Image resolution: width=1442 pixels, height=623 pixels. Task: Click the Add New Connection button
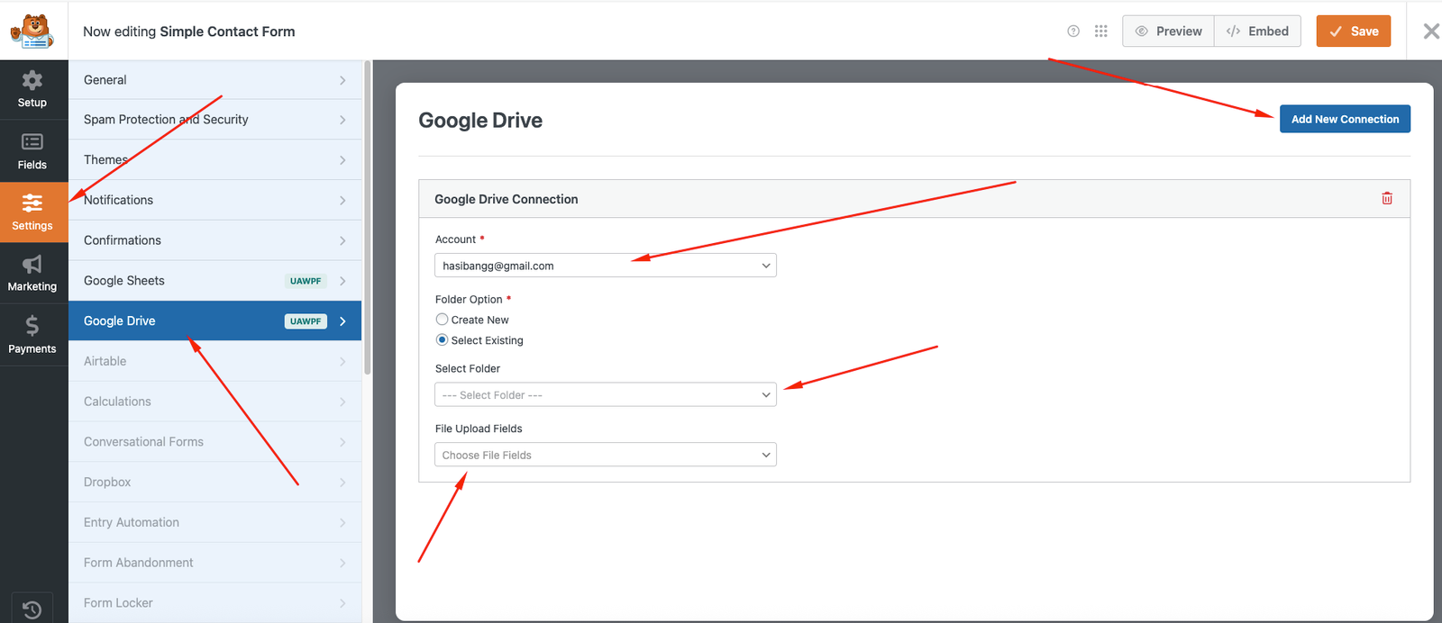1344,119
